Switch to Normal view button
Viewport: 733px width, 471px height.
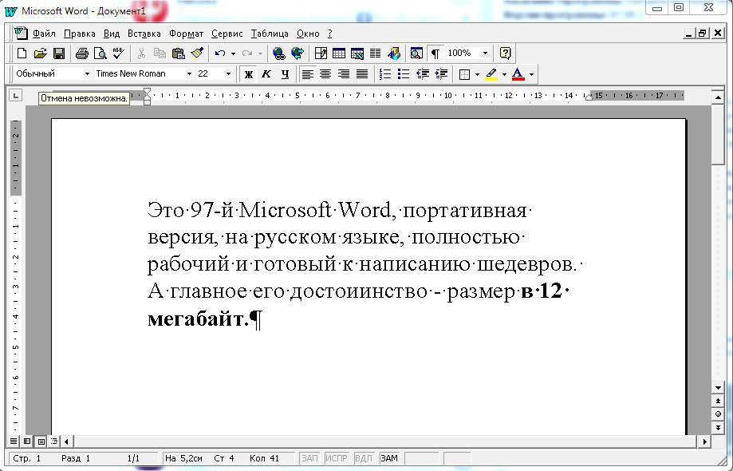point(14,441)
